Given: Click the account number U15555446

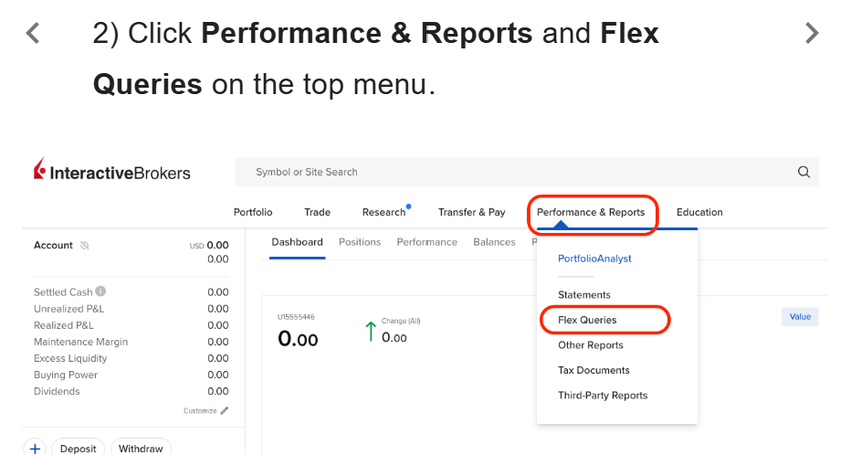Looking at the screenshot, I should 296,317.
